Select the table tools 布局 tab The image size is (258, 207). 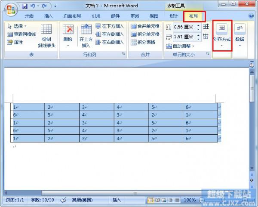tap(193, 16)
